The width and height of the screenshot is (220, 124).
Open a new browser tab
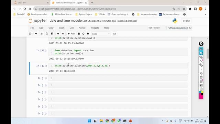coord(92,3)
